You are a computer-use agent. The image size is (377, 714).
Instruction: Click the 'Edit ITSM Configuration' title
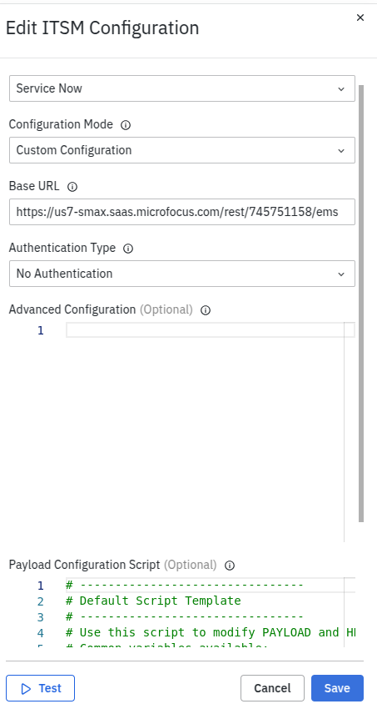pos(102,28)
